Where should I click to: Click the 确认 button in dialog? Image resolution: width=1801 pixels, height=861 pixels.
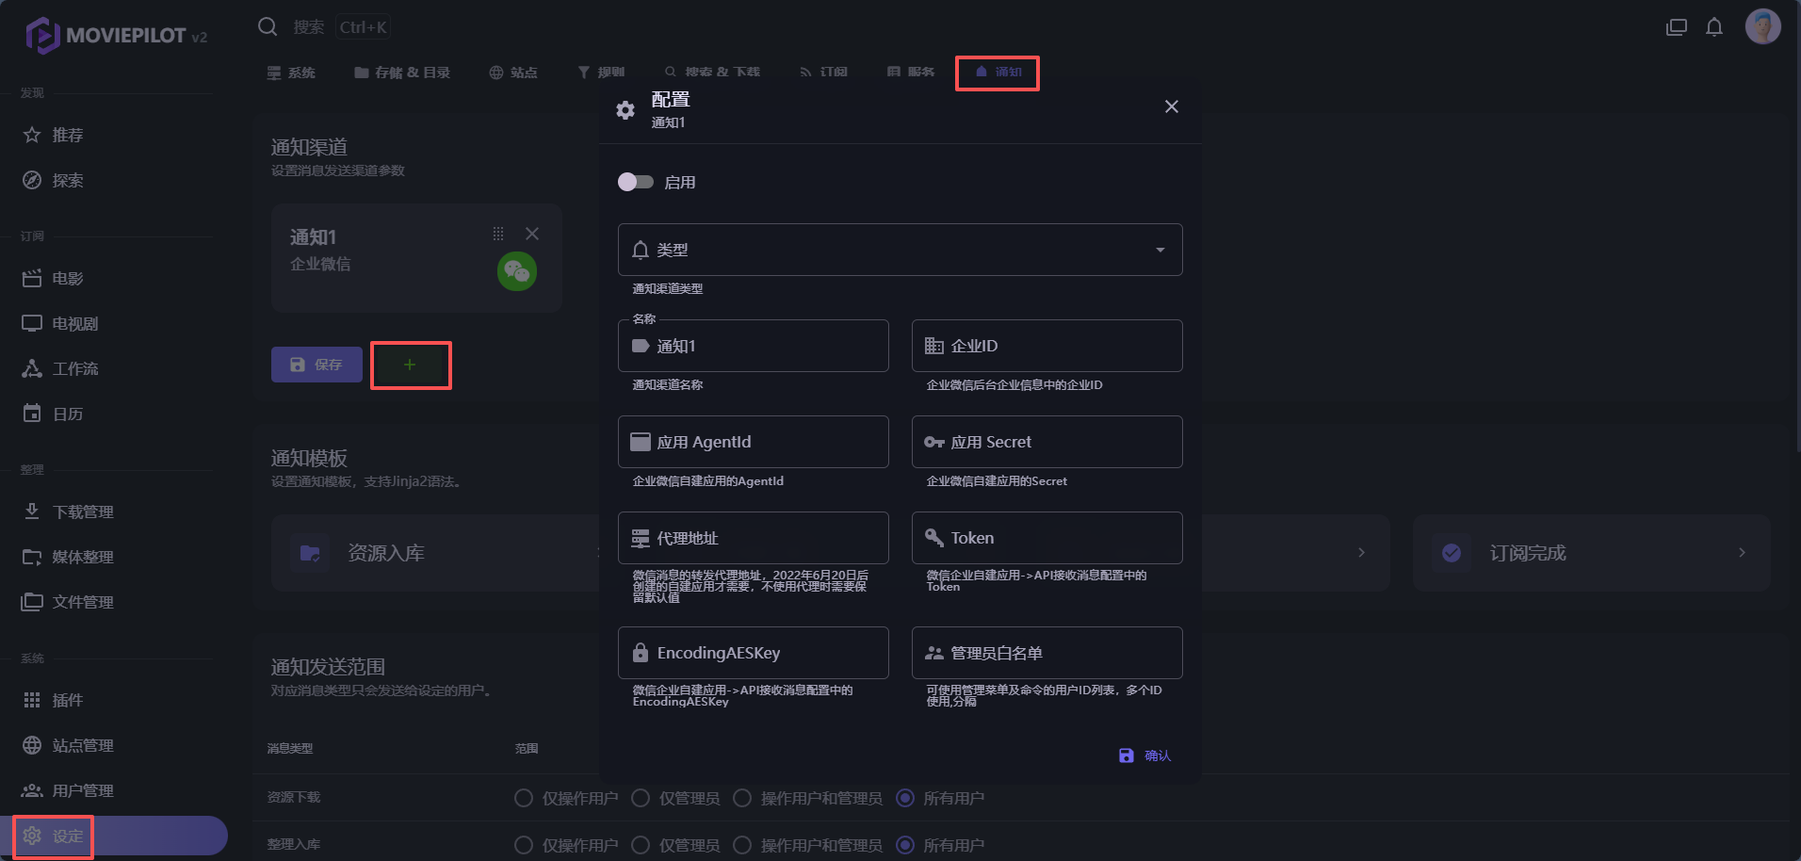click(x=1145, y=755)
